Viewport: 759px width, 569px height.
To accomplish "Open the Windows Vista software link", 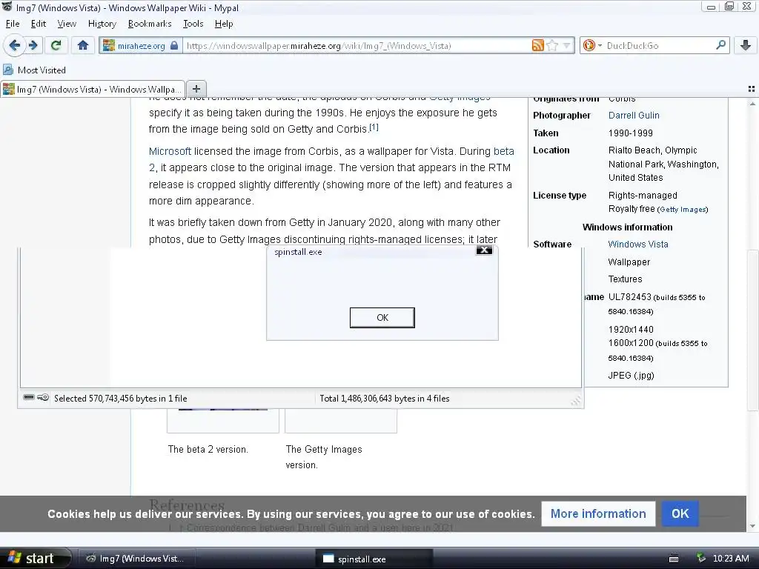I will (638, 244).
